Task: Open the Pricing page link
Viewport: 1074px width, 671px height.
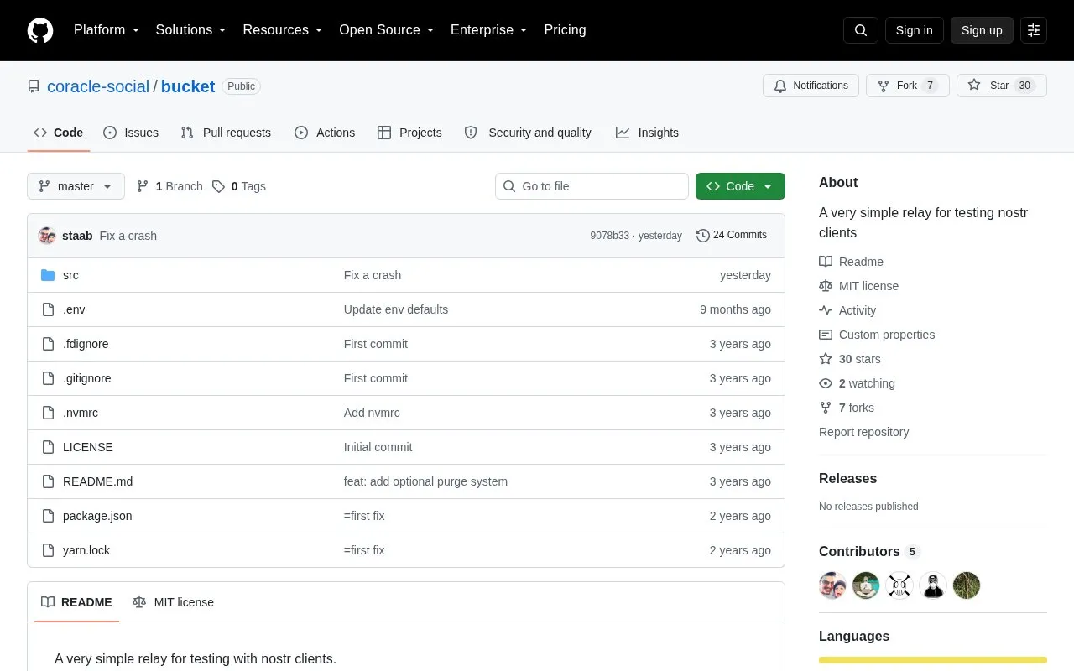Action: pyautogui.click(x=565, y=30)
